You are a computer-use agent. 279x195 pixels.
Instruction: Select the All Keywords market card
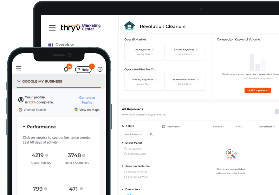pos(144,52)
